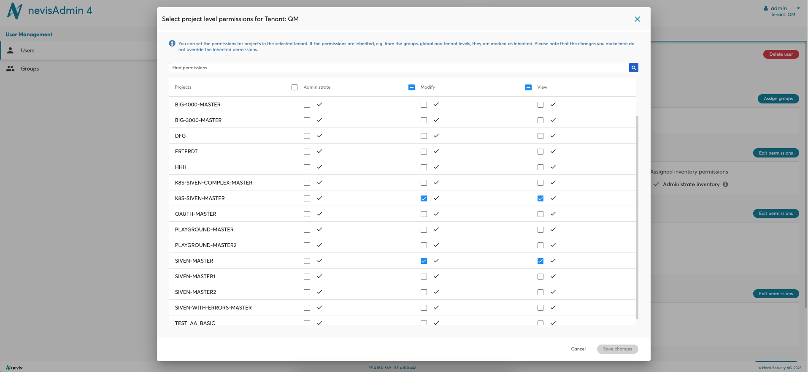Click the Users person icon in sidebar
The height and width of the screenshot is (372, 808).
pyautogui.click(x=11, y=50)
